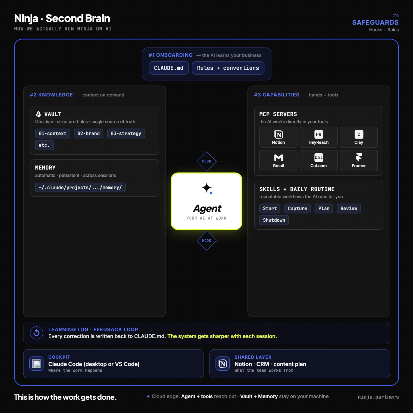Screen dimensions: 413x413
Task: Click the 02-brand vault tag
Action: click(x=89, y=133)
